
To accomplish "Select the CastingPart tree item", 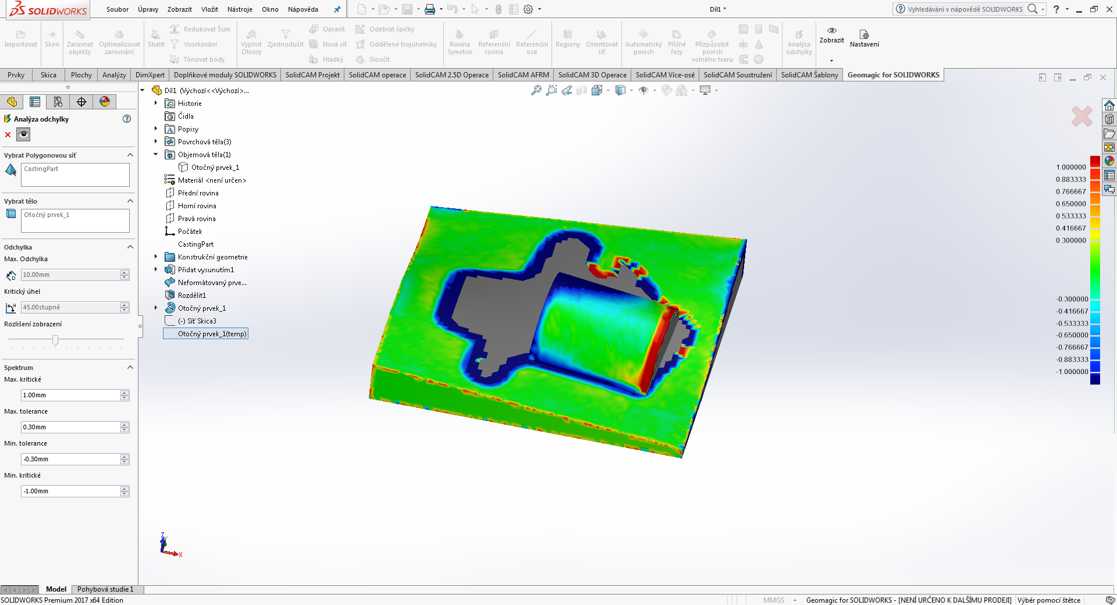I will coord(195,244).
